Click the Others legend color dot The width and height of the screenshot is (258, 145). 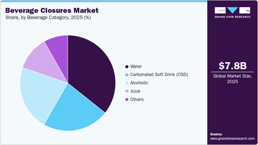tap(127, 99)
